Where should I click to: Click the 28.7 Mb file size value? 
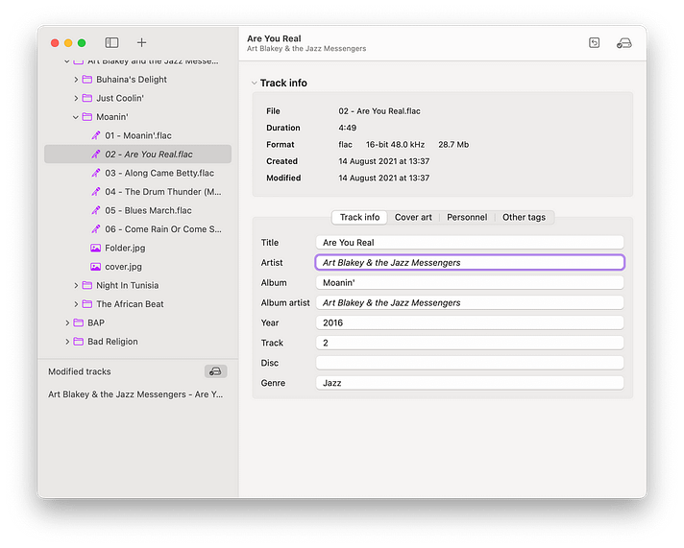(x=453, y=144)
